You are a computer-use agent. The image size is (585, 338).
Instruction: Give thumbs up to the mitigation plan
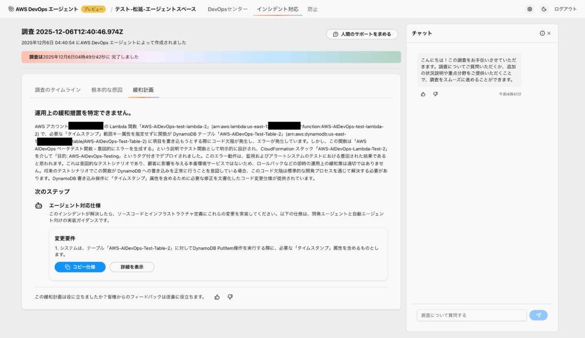click(217, 297)
